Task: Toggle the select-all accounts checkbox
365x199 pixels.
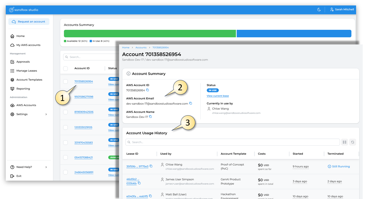Action: click(x=66, y=68)
